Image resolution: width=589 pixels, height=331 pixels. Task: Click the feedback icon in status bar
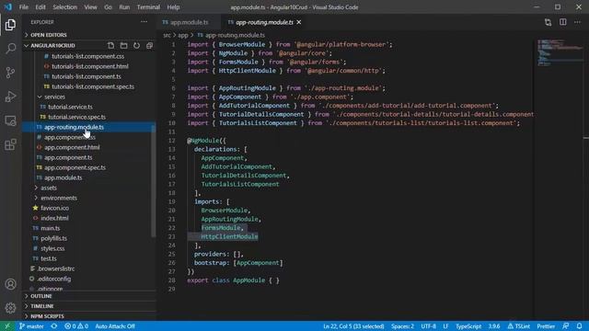(x=566, y=326)
